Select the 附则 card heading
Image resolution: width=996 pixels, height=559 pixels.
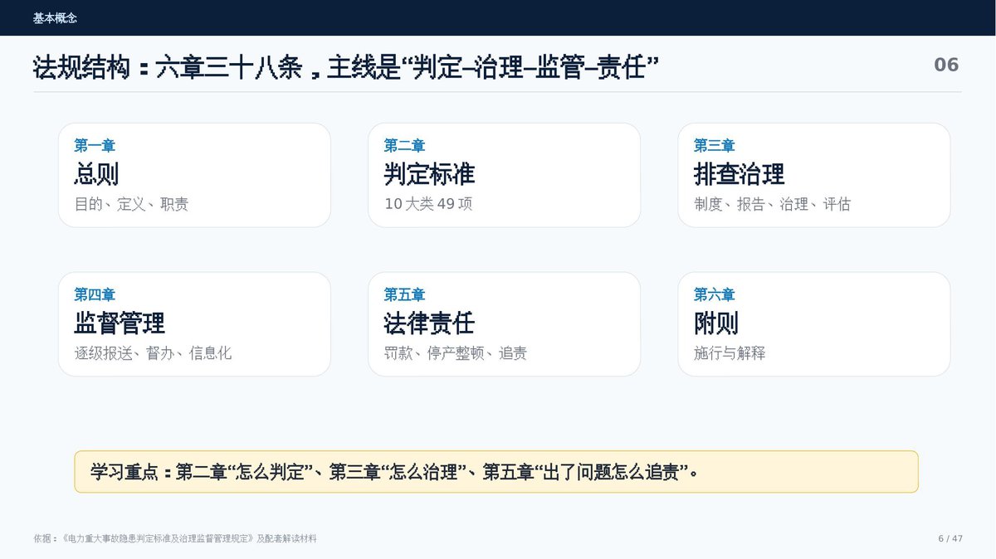point(715,323)
